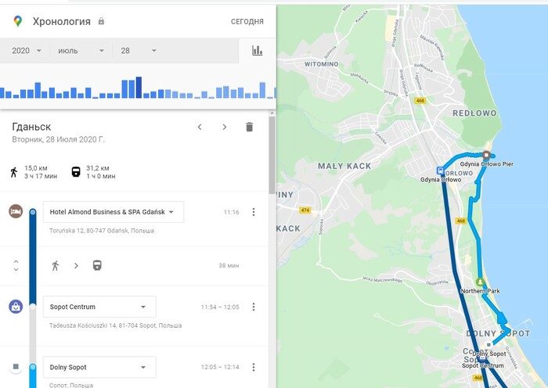Delete the day with the trash icon
Screen dimensions: 548x388
(249, 127)
